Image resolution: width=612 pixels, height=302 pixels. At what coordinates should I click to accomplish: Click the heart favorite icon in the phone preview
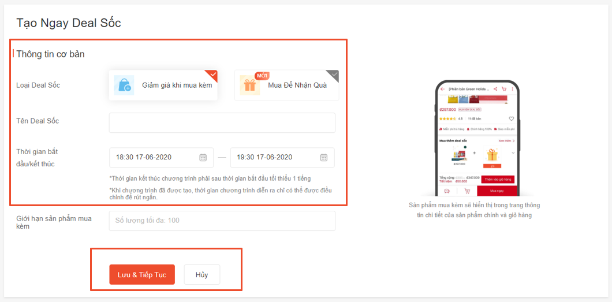click(511, 118)
